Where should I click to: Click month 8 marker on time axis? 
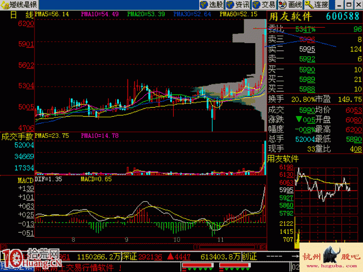(73, 240)
